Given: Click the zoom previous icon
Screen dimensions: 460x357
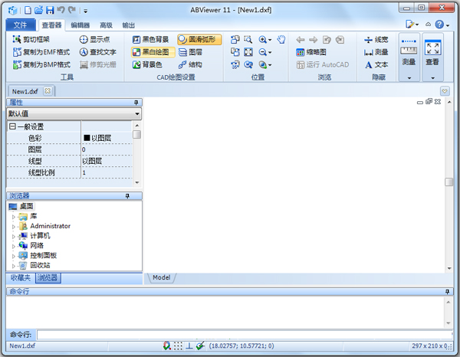Looking at the screenshot, I should [x=248, y=64].
